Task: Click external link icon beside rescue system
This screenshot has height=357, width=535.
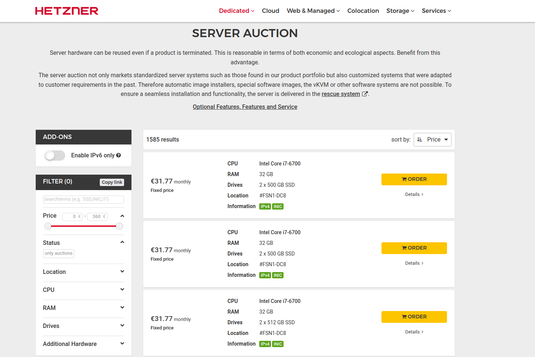Action: click(x=365, y=94)
